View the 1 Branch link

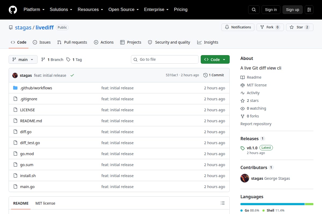coord(52,60)
